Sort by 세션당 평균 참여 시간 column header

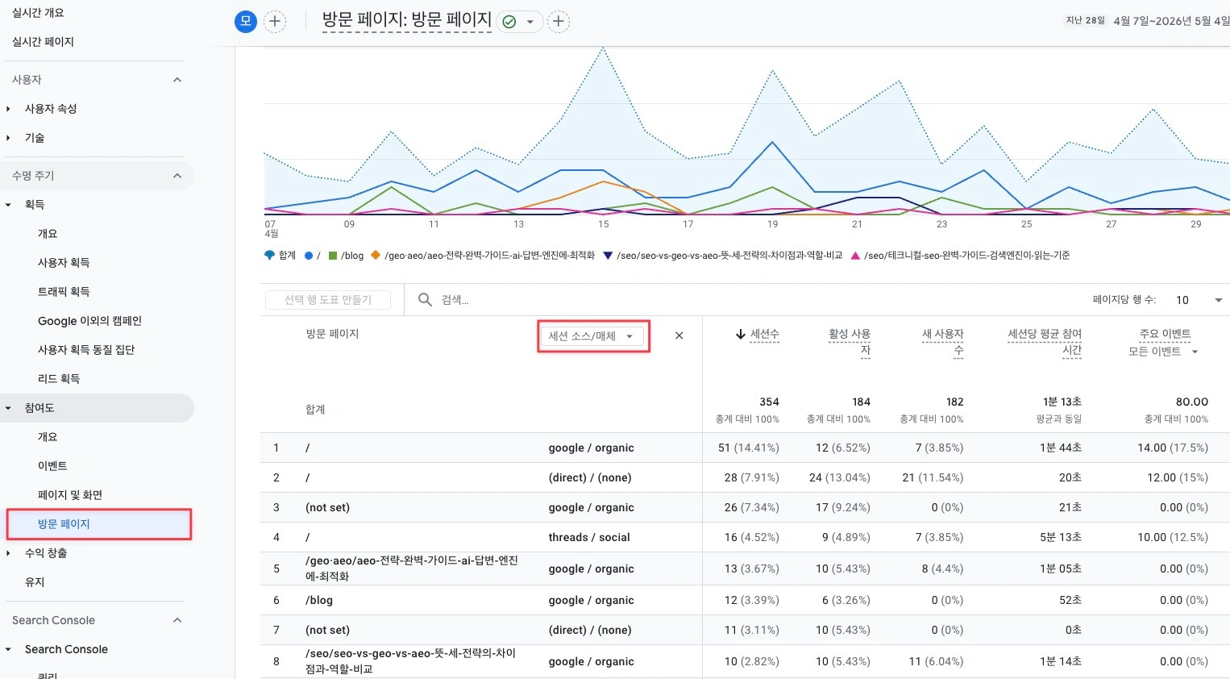[x=1045, y=342]
